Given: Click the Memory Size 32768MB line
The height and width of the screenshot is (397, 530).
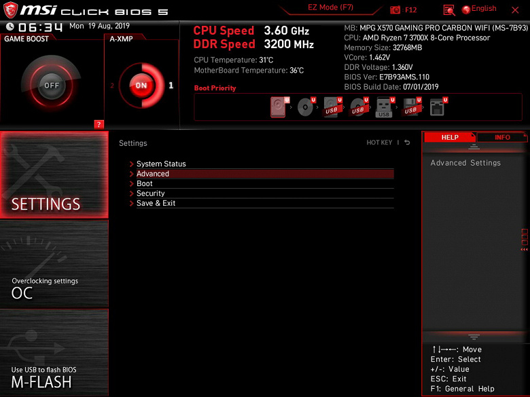Looking at the screenshot, I should coord(383,48).
